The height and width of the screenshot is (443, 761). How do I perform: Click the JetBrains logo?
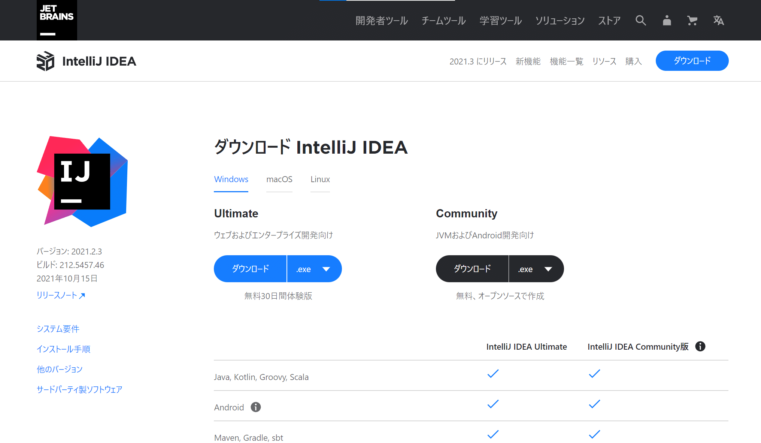pos(57,20)
